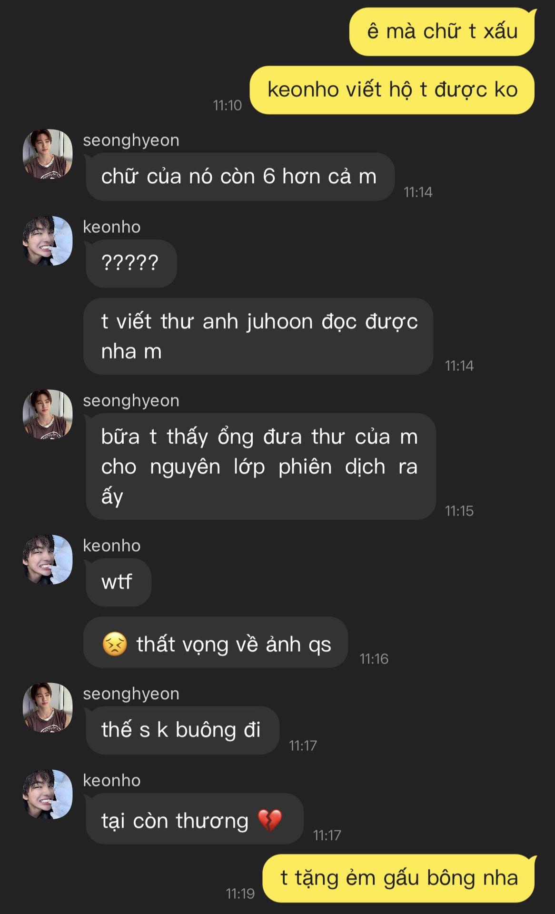
Task: Select the 'thế s k buông đi' message
Action: 182,730
